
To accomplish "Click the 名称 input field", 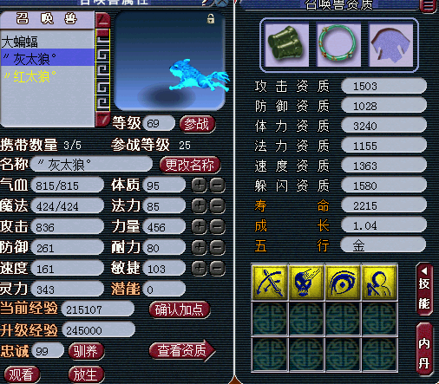I will (92, 165).
